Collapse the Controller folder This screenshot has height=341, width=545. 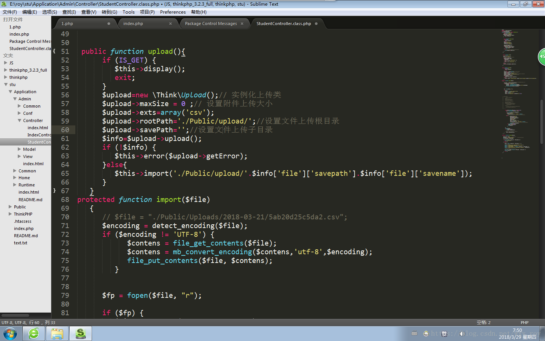tap(19, 120)
